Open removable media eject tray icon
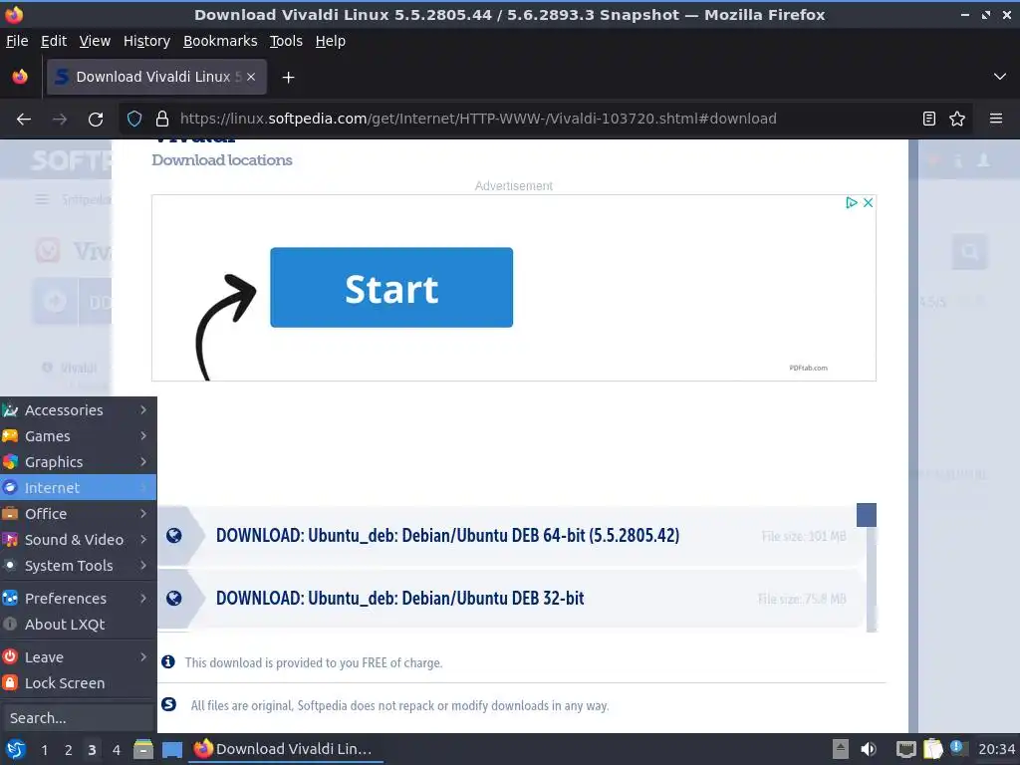Image resolution: width=1020 pixels, height=765 pixels. tap(841, 749)
